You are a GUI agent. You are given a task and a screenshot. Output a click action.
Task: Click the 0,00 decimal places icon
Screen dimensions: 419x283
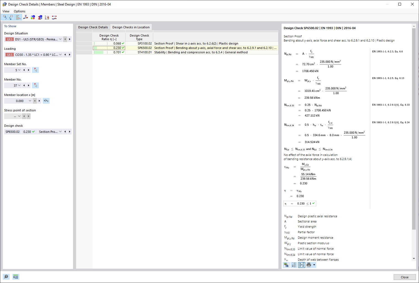pos(16,277)
